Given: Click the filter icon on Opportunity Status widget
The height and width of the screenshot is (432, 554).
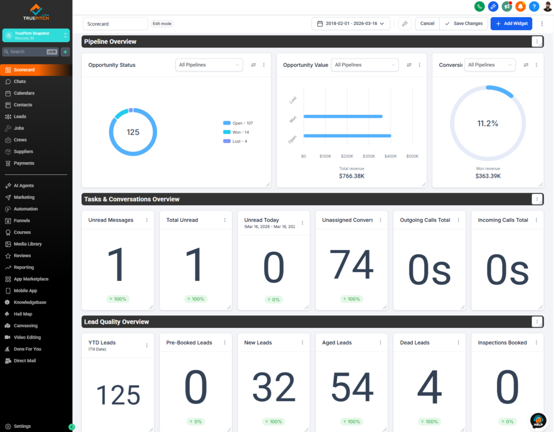Looking at the screenshot, I should (x=253, y=65).
